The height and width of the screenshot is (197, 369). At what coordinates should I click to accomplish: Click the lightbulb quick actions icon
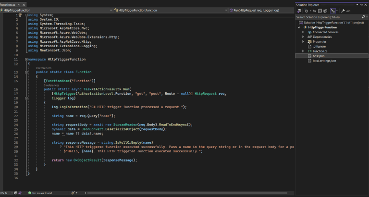point(20,15)
